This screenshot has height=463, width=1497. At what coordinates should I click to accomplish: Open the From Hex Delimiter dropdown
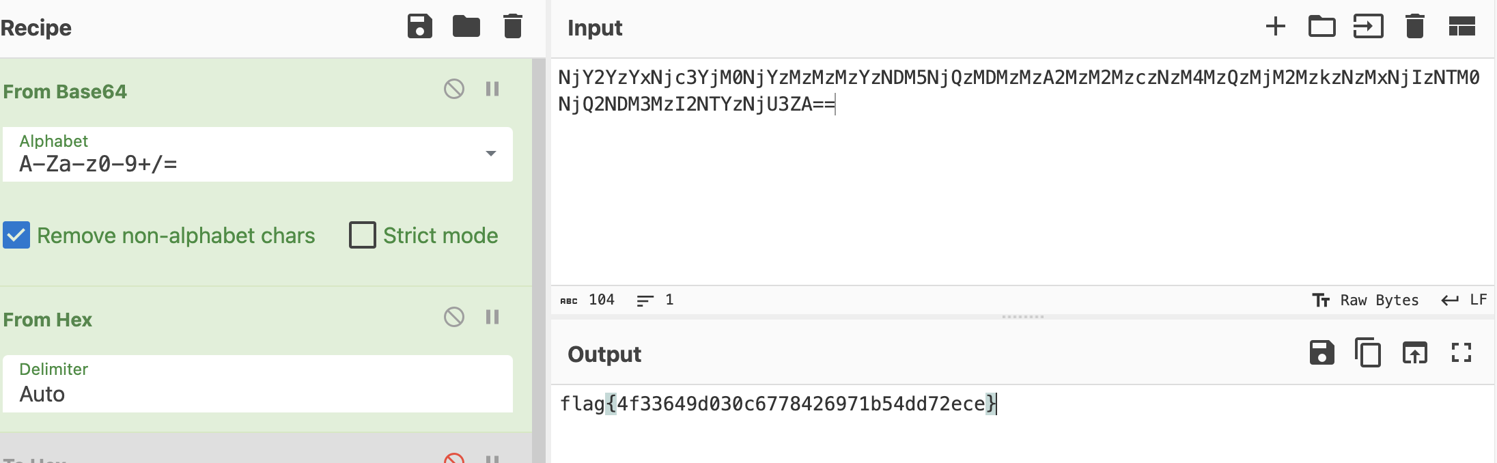(x=257, y=384)
